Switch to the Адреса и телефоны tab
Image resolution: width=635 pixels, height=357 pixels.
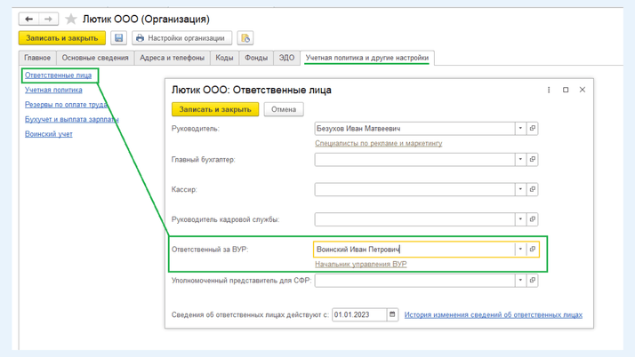(x=172, y=58)
